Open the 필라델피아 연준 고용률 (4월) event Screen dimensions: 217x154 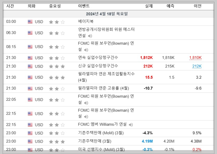[103, 88]
